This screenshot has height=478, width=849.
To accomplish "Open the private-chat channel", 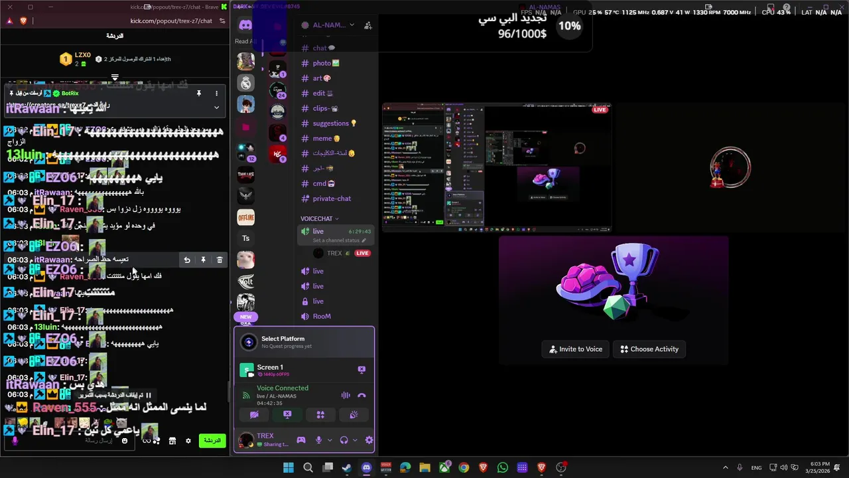I will click(332, 199).
